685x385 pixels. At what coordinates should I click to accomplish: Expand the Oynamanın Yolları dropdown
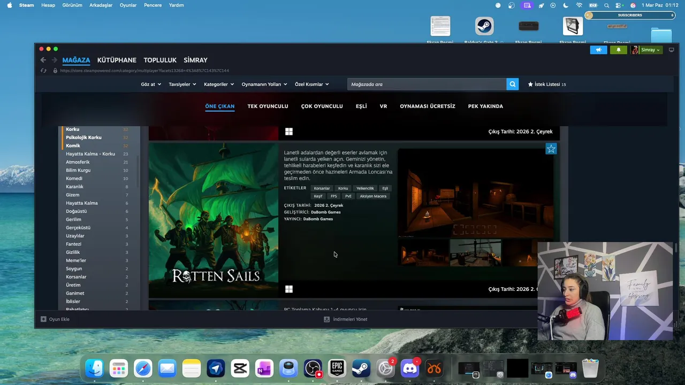coord(264,84)
